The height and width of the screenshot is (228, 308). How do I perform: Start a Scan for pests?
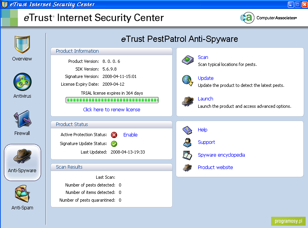203,57
